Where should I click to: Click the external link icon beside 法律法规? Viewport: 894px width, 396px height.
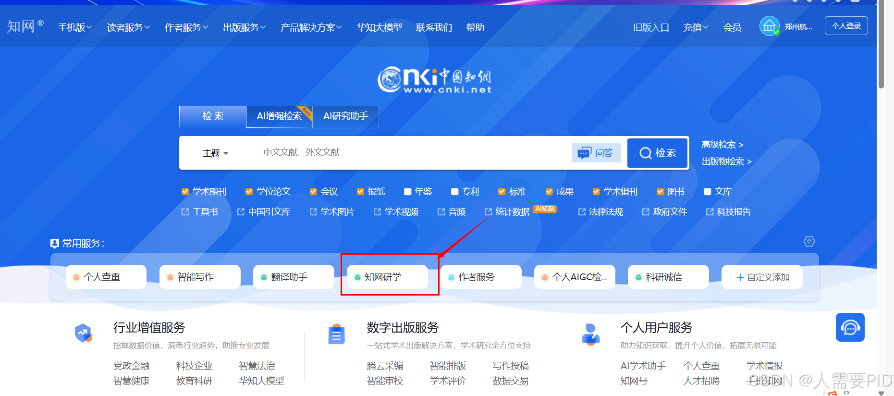click(x=581, y=211)
